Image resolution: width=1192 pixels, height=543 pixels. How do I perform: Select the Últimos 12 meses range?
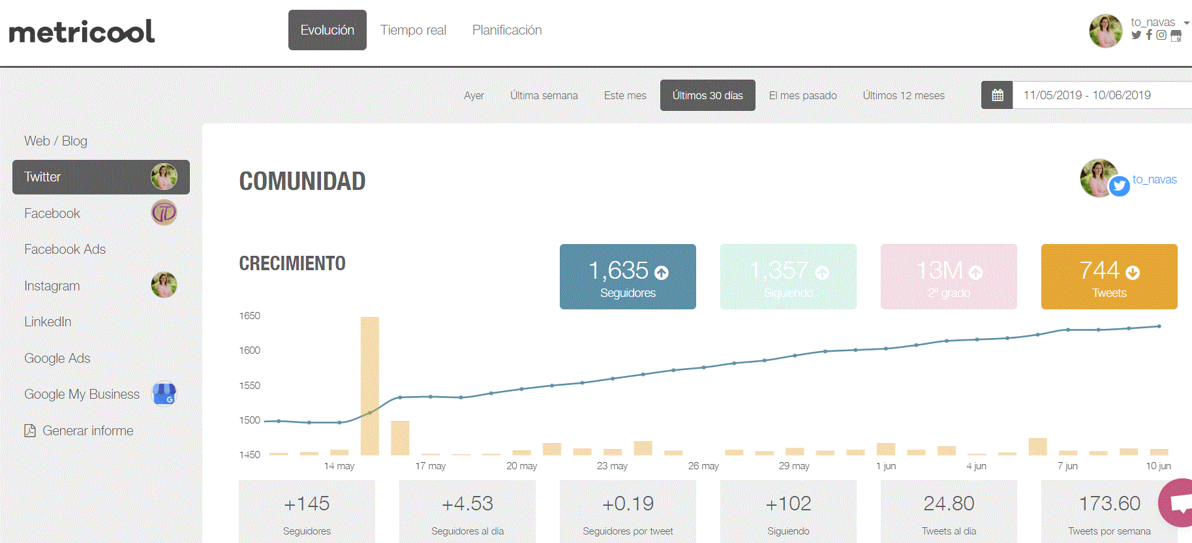904,95
